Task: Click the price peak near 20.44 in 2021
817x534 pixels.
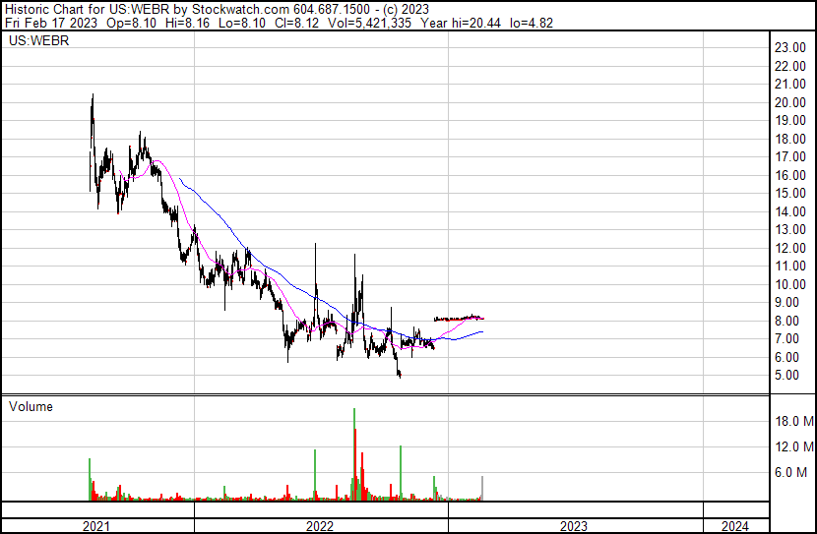Action: click(x=92, y=96)
